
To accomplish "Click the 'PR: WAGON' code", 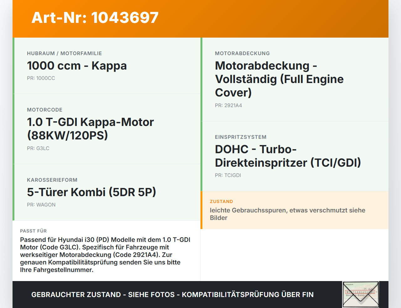I will tap(41, 205).
